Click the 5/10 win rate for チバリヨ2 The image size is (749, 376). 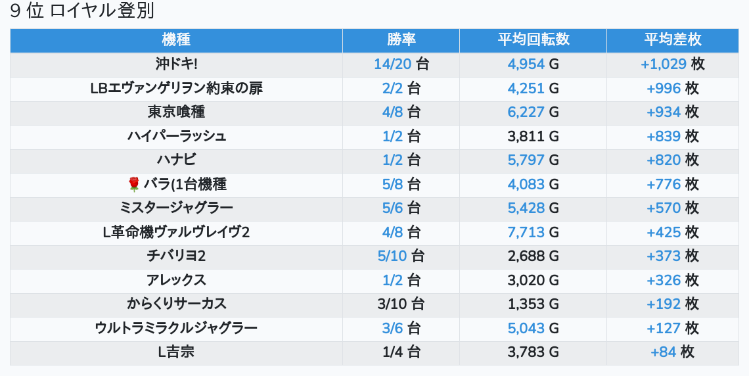[x=392, y=256]
